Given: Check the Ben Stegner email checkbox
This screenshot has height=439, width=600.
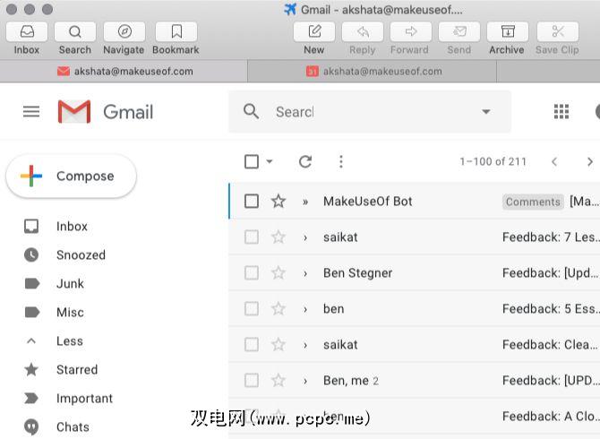Looking at the screenshot, I should [x=252, y=273].
